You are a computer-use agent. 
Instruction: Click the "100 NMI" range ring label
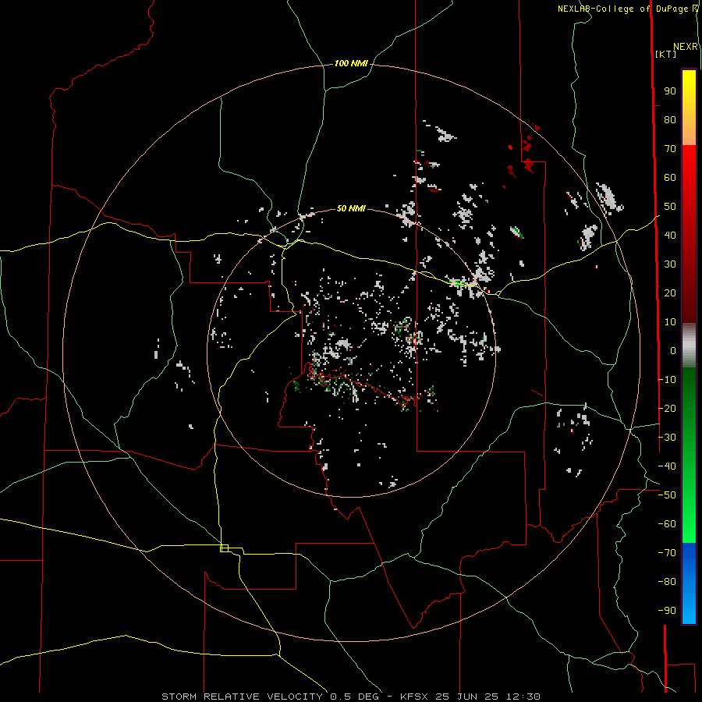pos(351,64)
